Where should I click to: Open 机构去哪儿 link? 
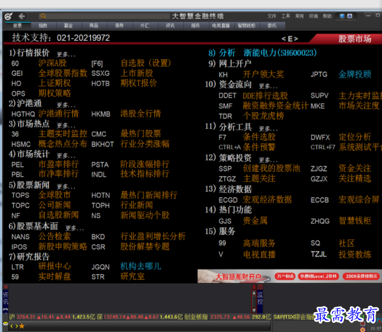141,266
